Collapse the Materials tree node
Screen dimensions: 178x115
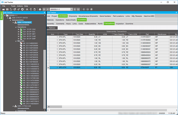[16, 41]
